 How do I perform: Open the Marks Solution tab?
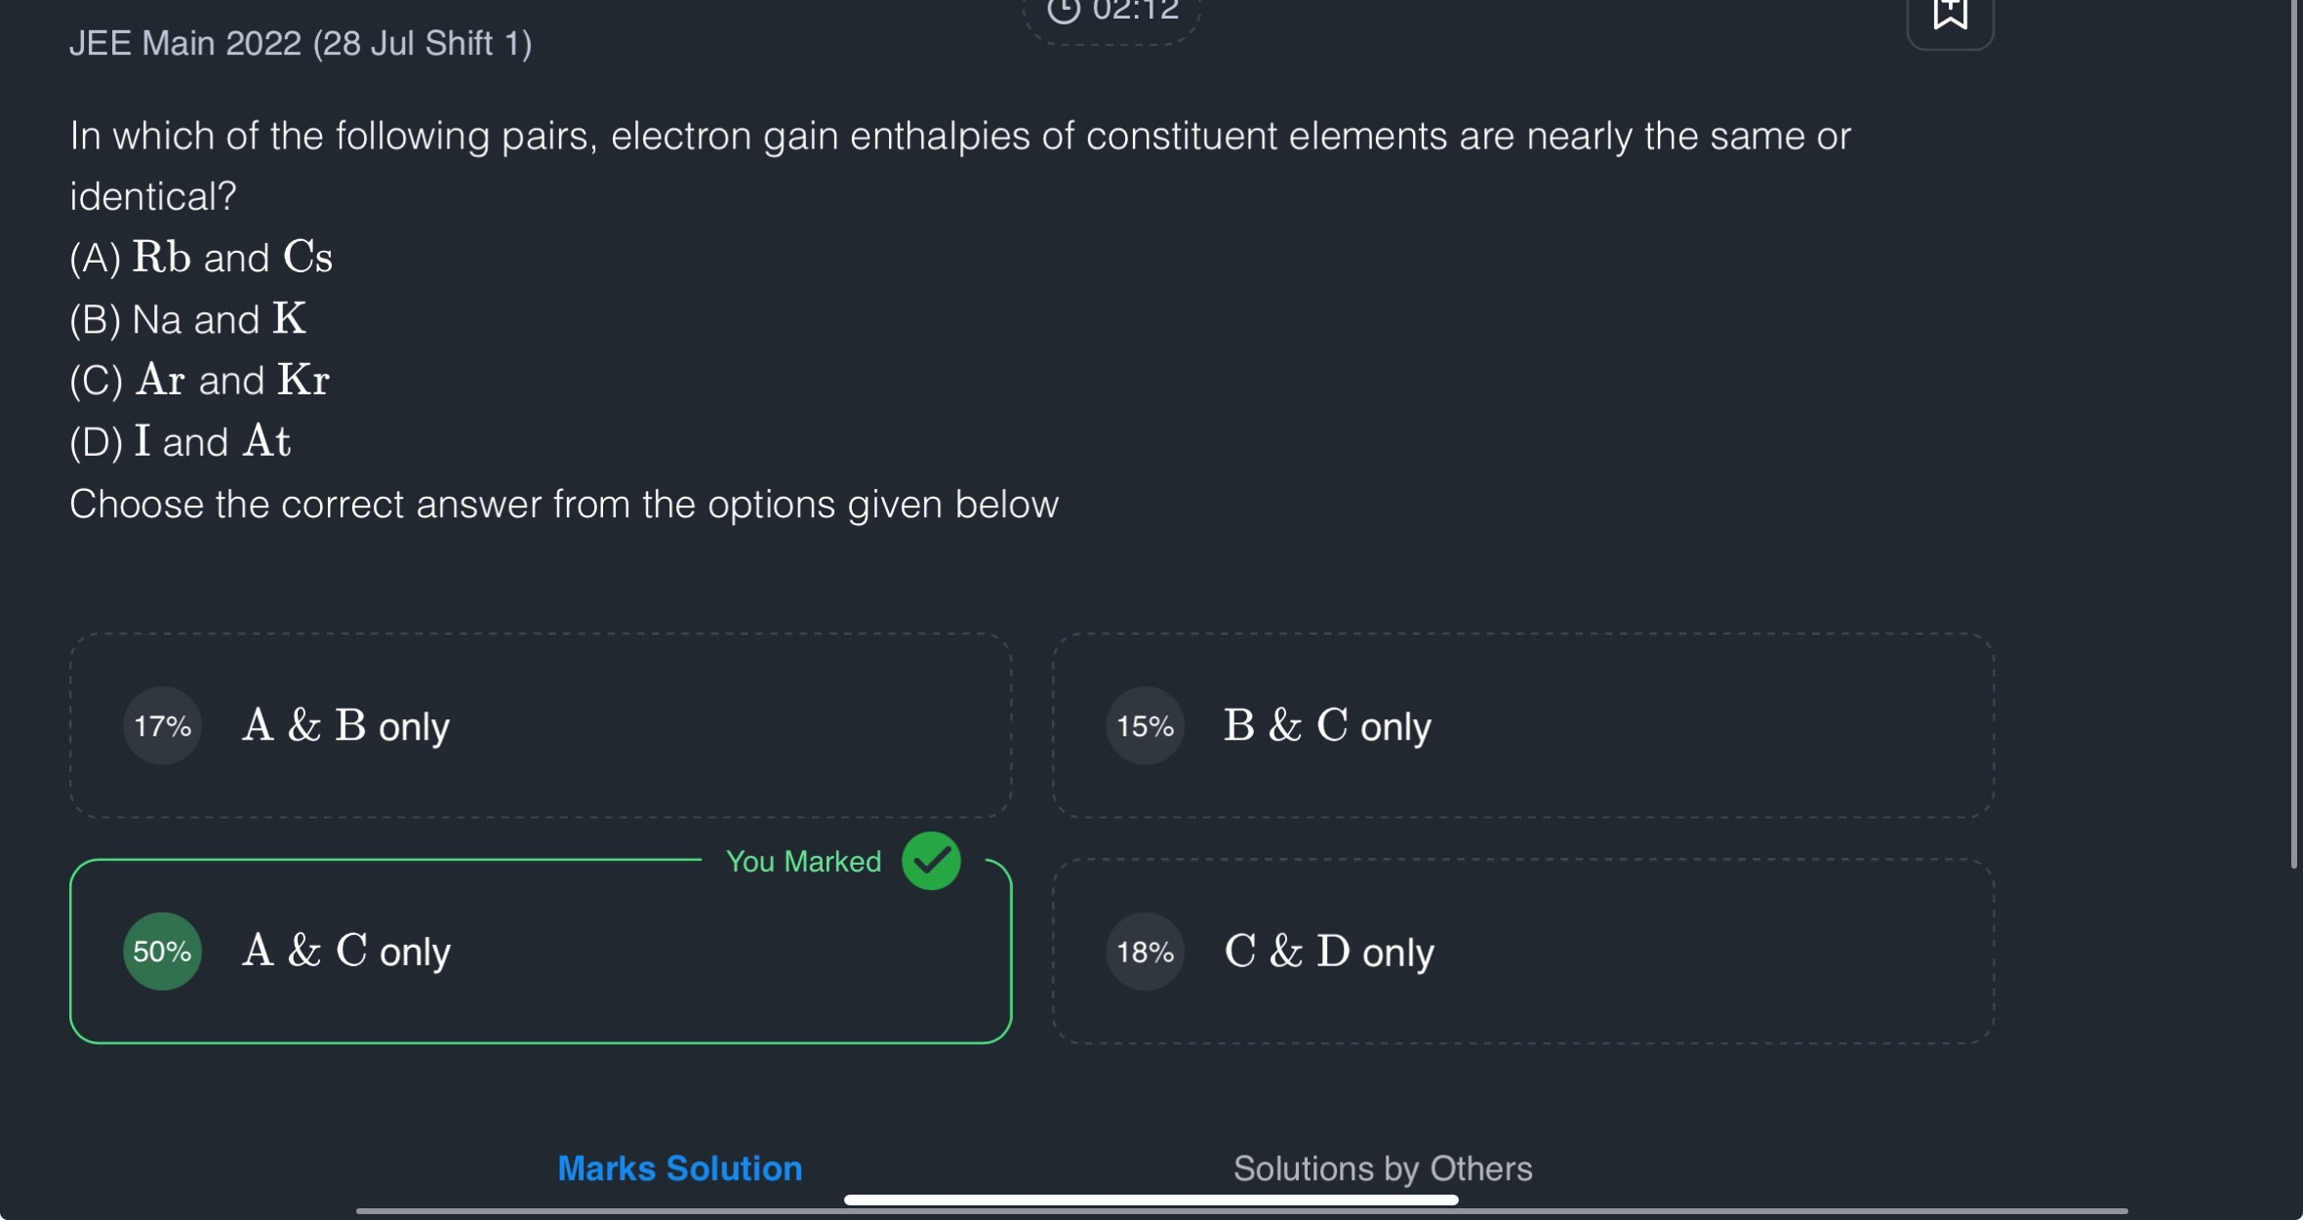(x=679, y=1168)
